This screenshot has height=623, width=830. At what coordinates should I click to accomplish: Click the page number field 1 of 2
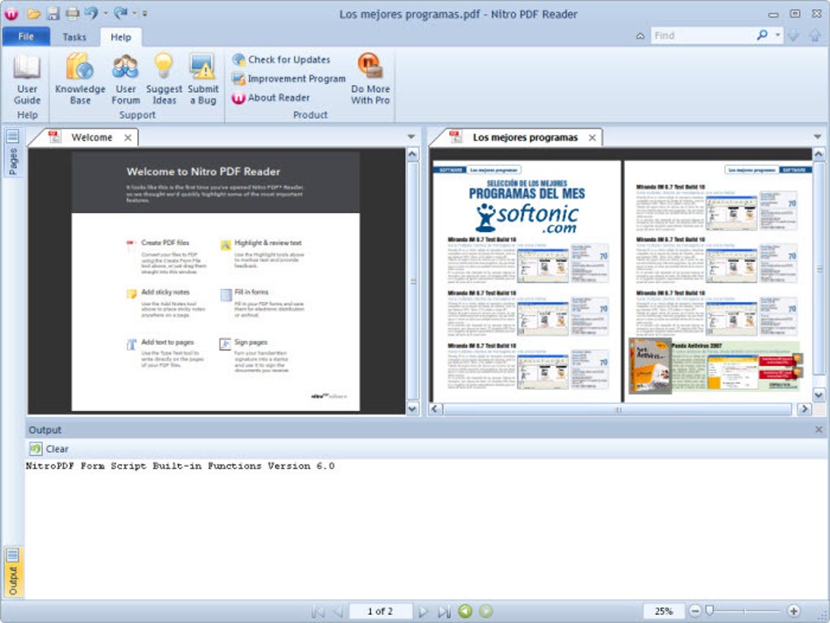tap(380, 612)
